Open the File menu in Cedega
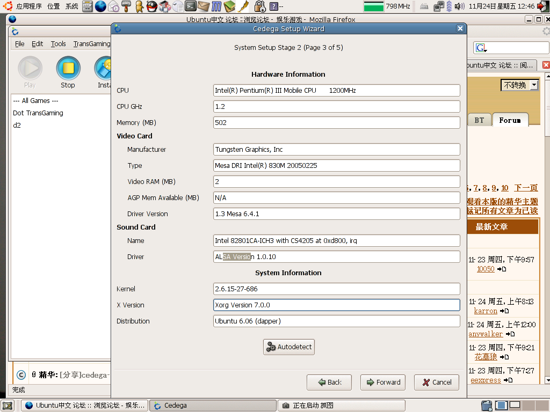Viewport: 550px width, 412px height. [x=20, y=44]
